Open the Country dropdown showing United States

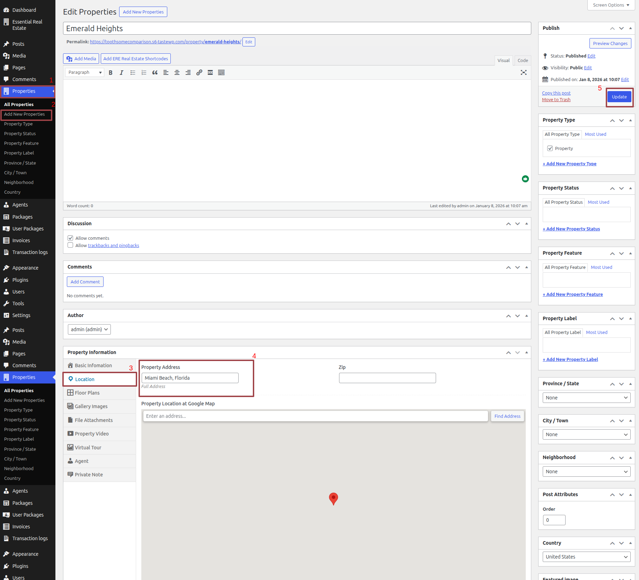click(x=586, y=557)
